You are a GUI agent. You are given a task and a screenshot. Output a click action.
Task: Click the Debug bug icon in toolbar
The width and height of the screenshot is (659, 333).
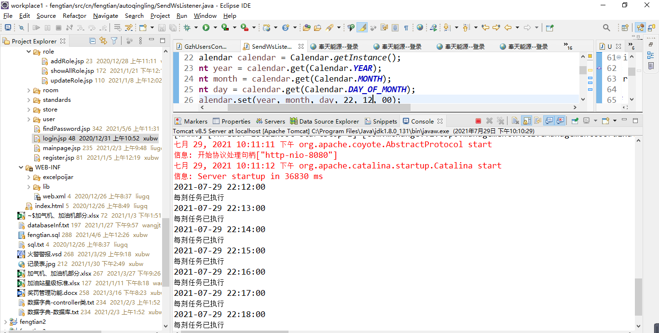coord(187,28)
